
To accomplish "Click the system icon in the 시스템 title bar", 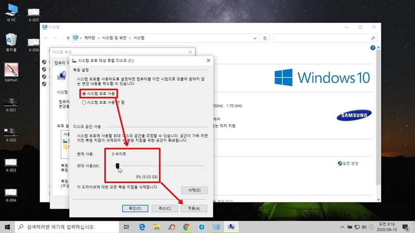I will (45, 27).
